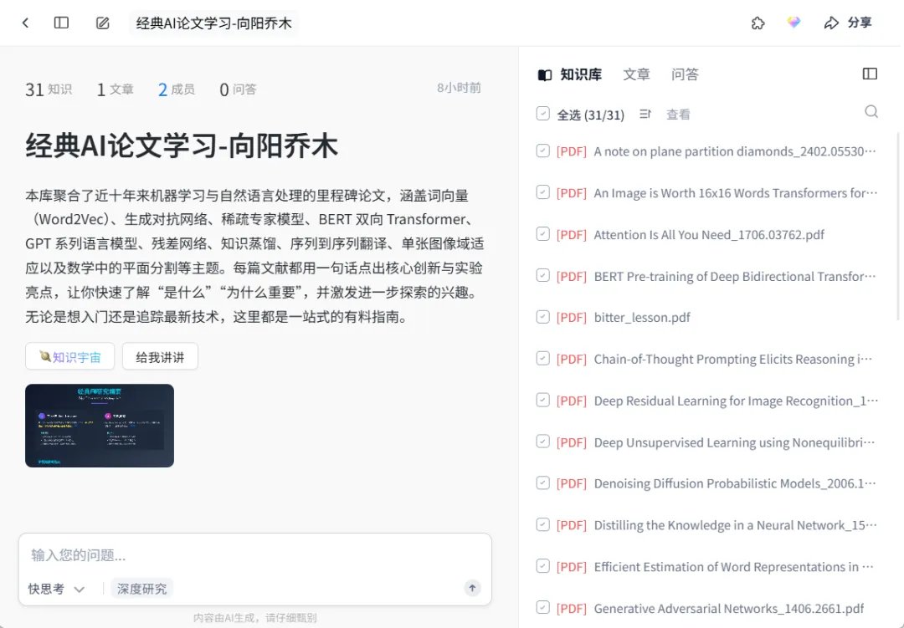Open the search icon in knowledge base panel

(871, 111)
